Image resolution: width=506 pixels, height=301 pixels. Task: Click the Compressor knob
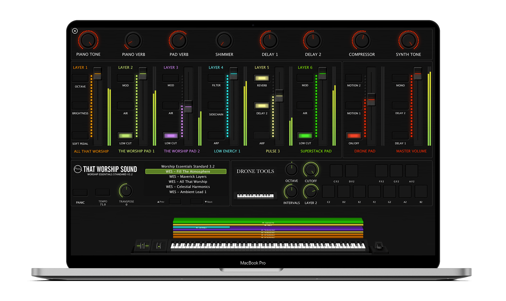362,41
